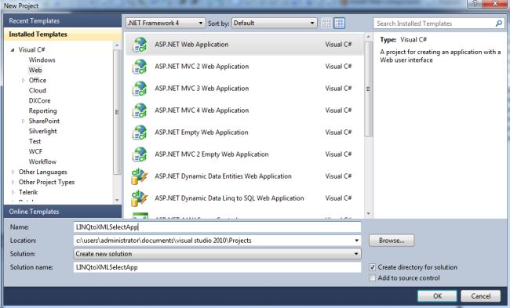Expand the Office tree node
Screen dimensions: 510x308
click(x=23, y=80)
